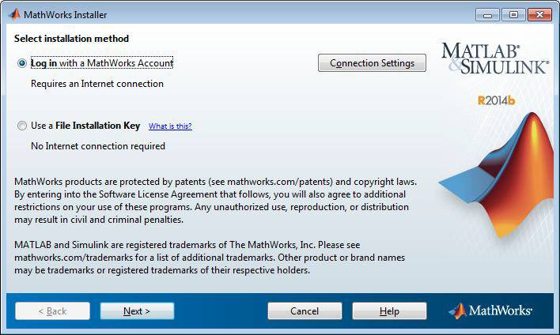Screen dimensions: 560x335
Task: Choose the Use a File Installation Key option
Action: click(x=21, y=126)
